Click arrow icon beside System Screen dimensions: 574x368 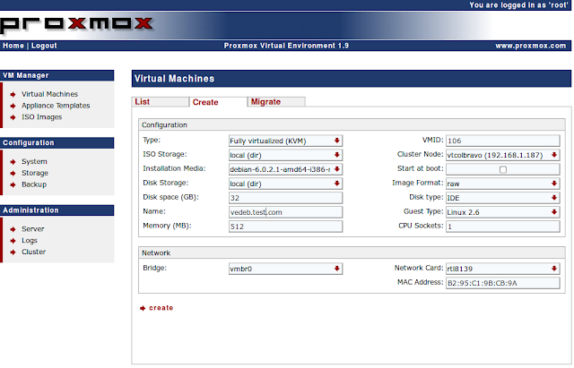point(13,162)
